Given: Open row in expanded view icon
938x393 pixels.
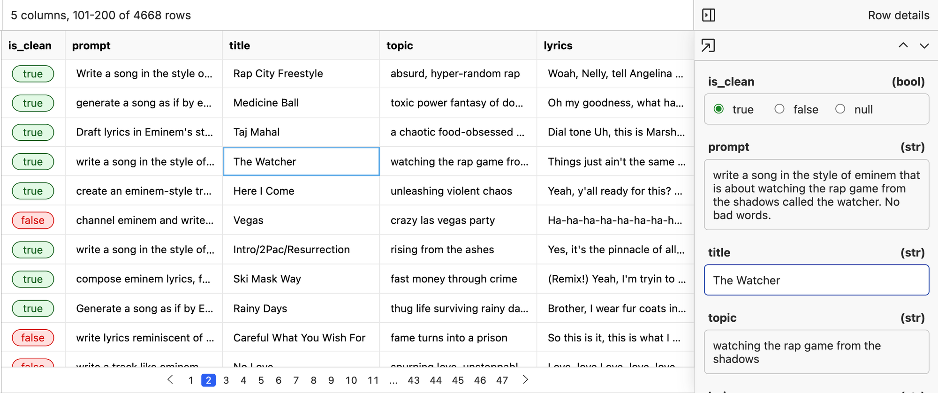Looking at the screenshot, I should point(708,45).
